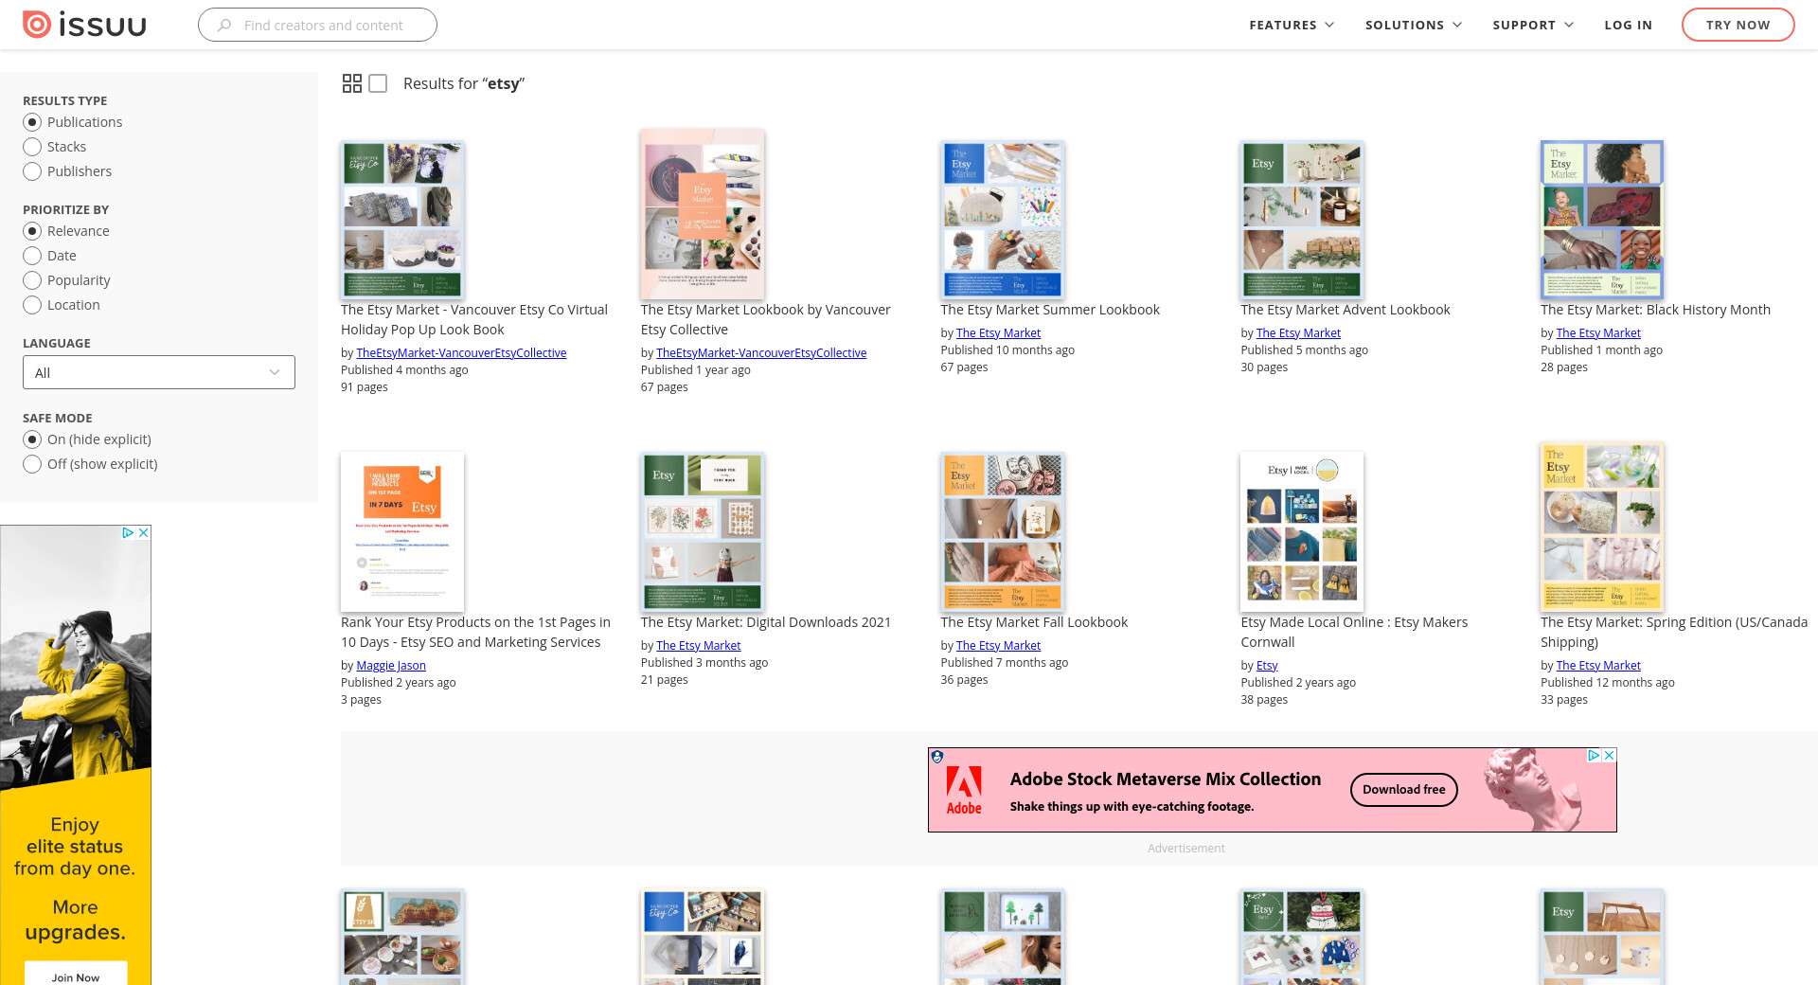This screenshot has height=985, width=1818.
Task: Open the Support menu
Action: [1532, 25]
